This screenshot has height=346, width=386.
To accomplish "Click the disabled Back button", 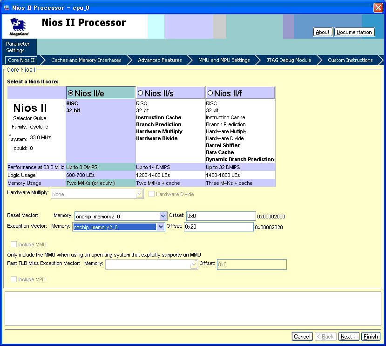I will 325,336.
